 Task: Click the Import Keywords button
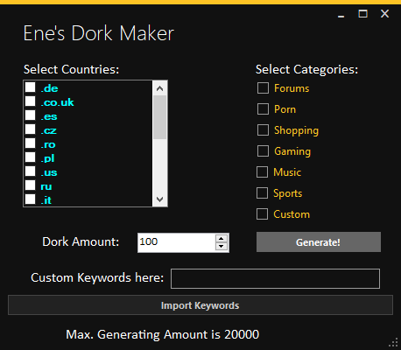click(200, 305)
